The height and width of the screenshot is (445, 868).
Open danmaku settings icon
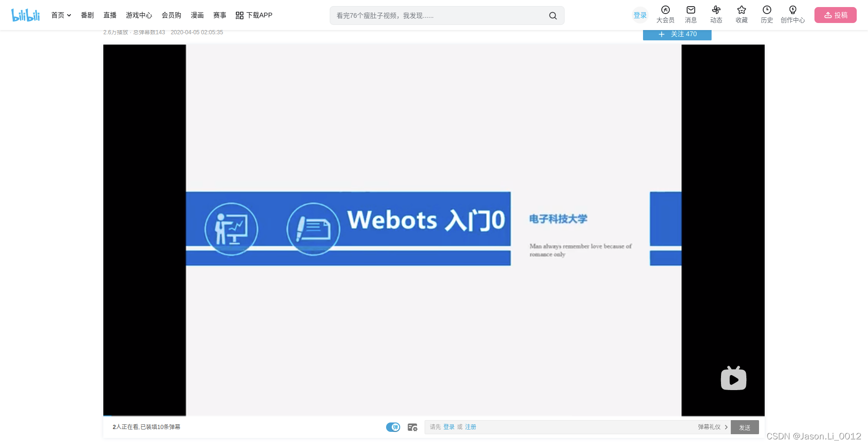412,427
